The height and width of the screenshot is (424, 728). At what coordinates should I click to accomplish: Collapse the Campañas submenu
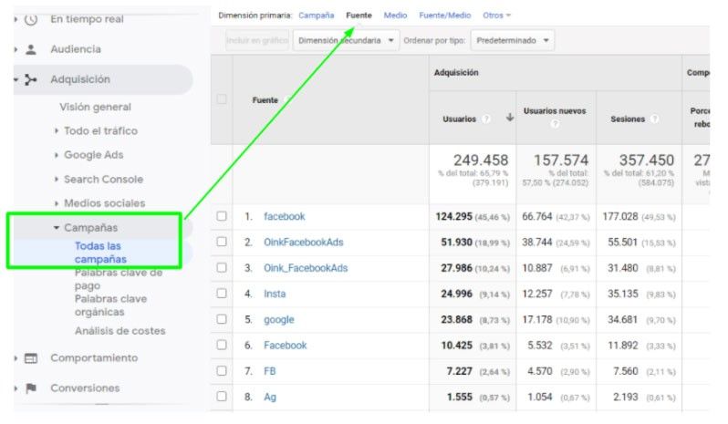coord(57,228)
